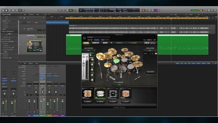Open the Editors icon in control bar
218x123 pixels.
[24, 10]
